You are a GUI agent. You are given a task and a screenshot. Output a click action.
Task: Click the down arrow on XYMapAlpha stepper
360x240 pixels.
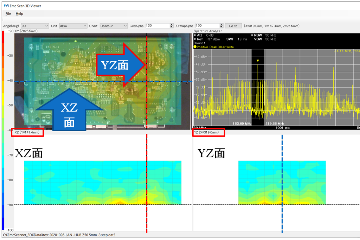pyautogui.click(x=221, y=27)
